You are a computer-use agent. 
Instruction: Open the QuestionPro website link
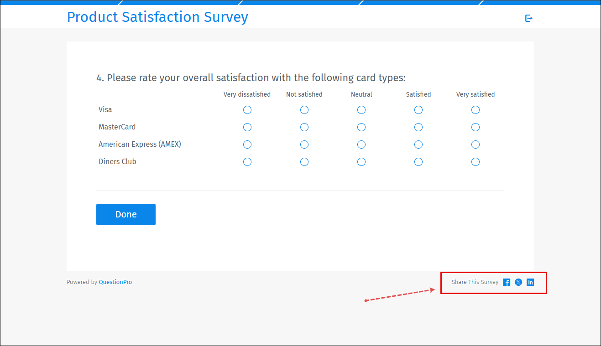click(115, 282)
